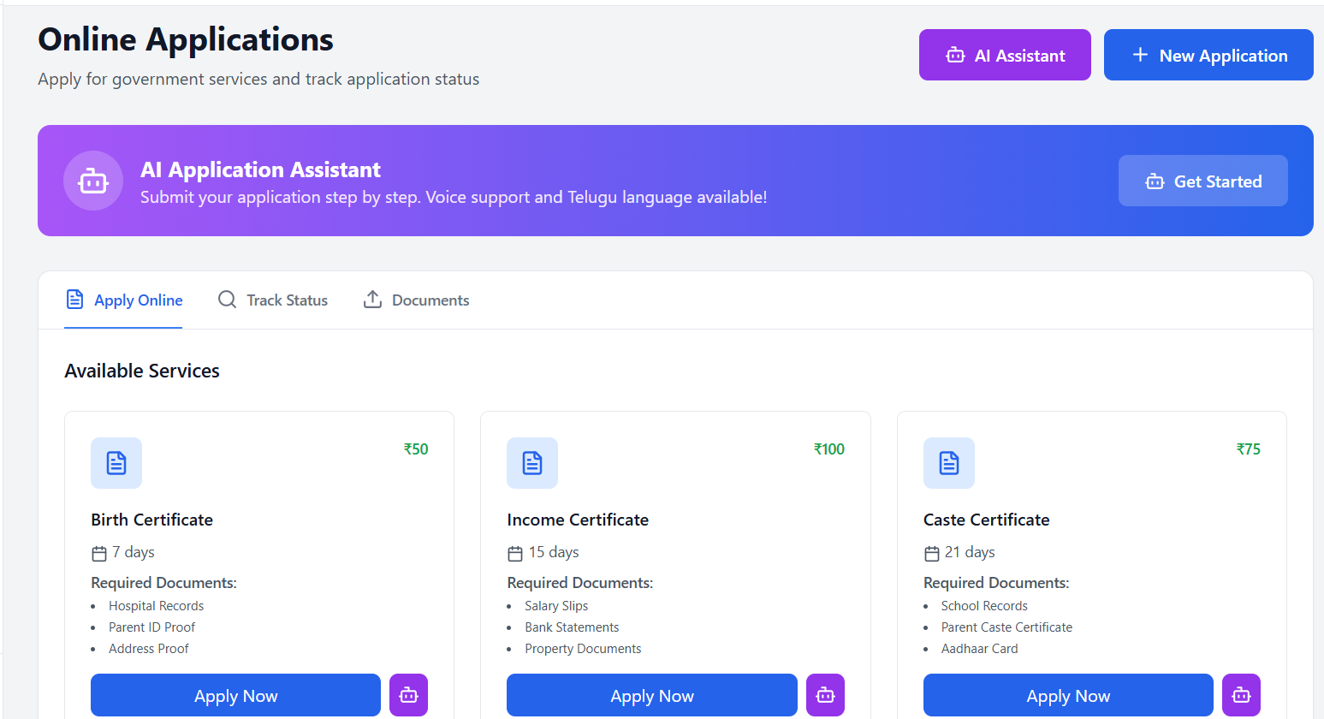The width and height of the screenshot is (1324, 719).
Task: Click the ₹75 fee on Caste Certificate
Action: pyautogui.click(x=1249, y=449)
